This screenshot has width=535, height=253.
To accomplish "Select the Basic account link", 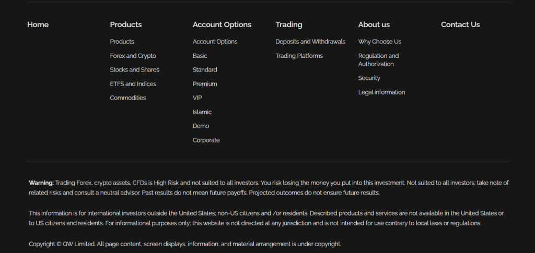I will [200, 56].
